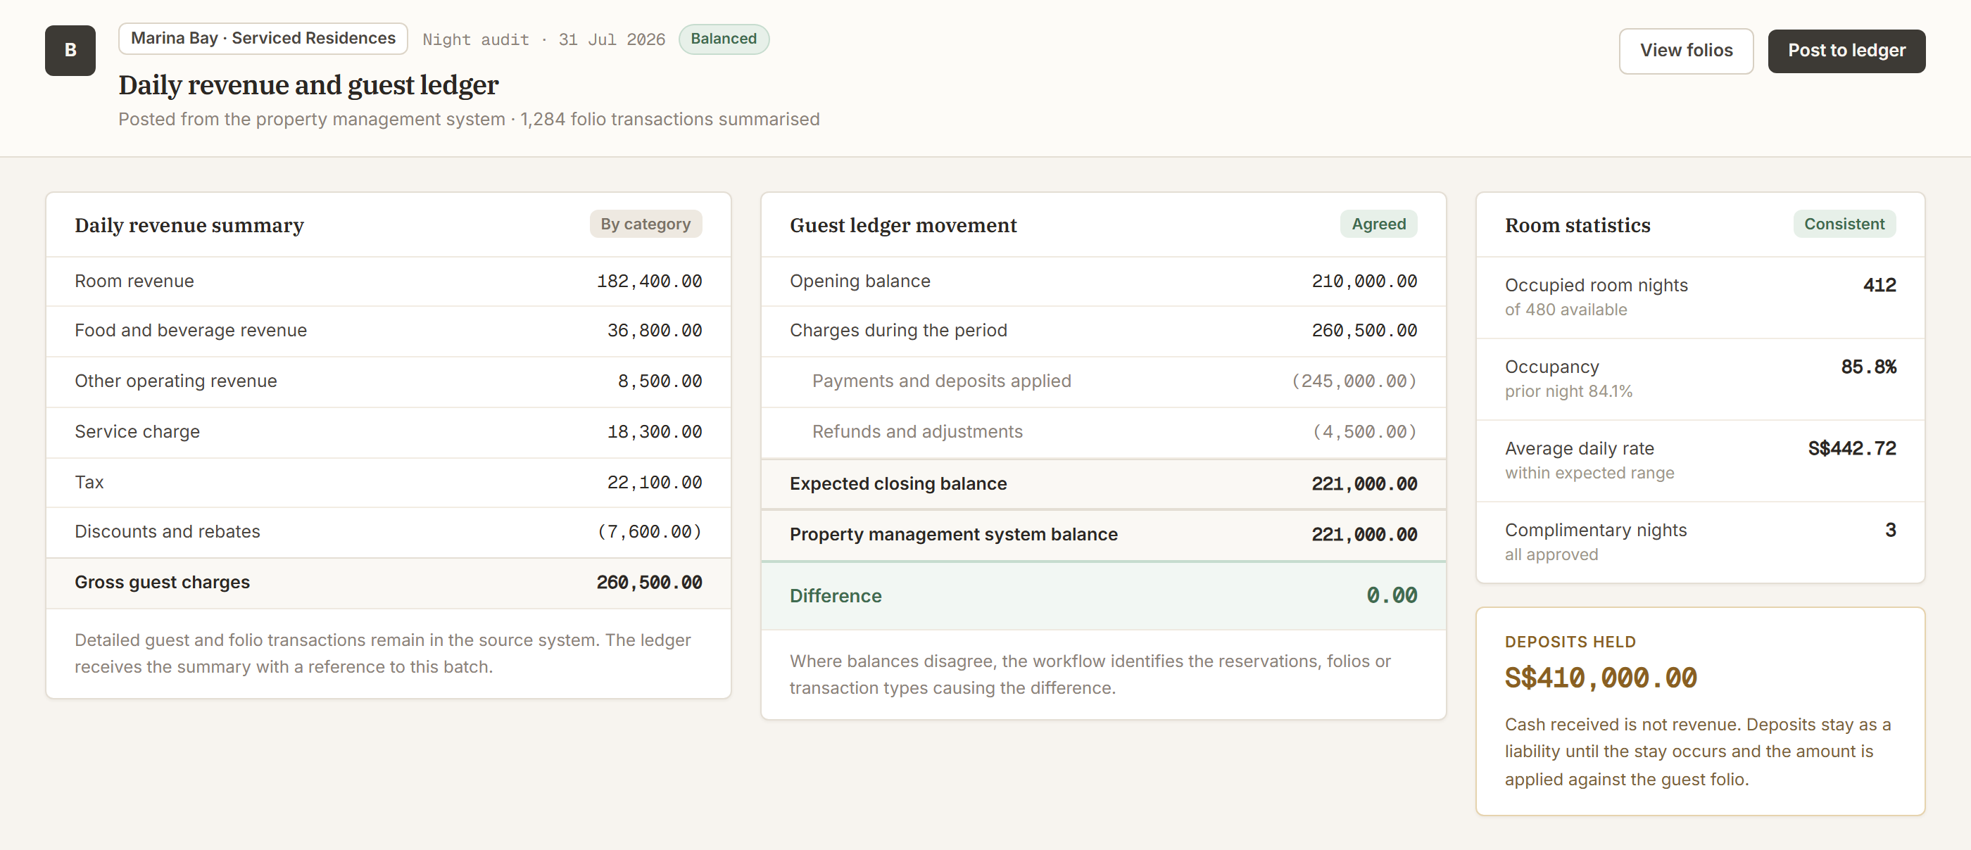1971x850 pixels.
Task: Select the By category badge
Action: pyautogui.click(x=645, y=224)
